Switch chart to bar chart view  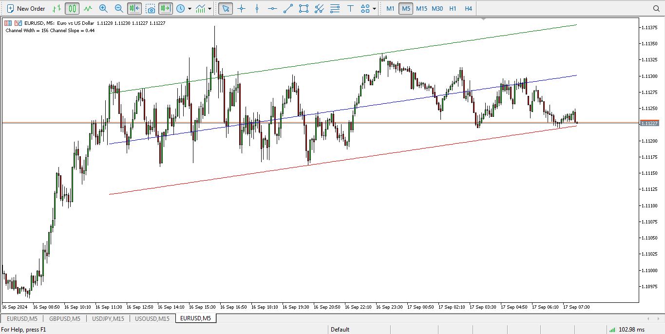tap(57, 8)
